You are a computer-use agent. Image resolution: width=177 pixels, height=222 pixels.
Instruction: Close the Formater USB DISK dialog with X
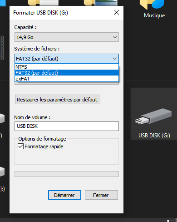coord(117,12)
